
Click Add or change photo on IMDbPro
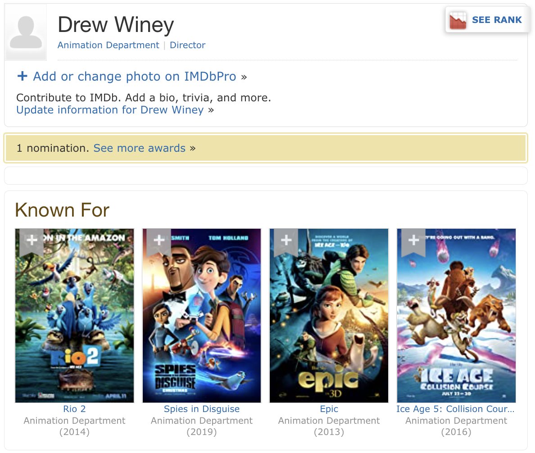click(x=135, y=77)
